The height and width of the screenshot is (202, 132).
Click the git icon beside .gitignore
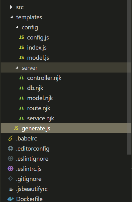[10, 179]
